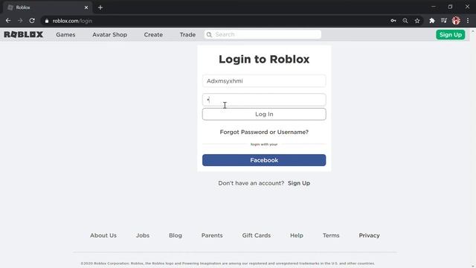Open the Avatar Shop menu item
The image size is (476, 268).
click(x=109, y=35)
